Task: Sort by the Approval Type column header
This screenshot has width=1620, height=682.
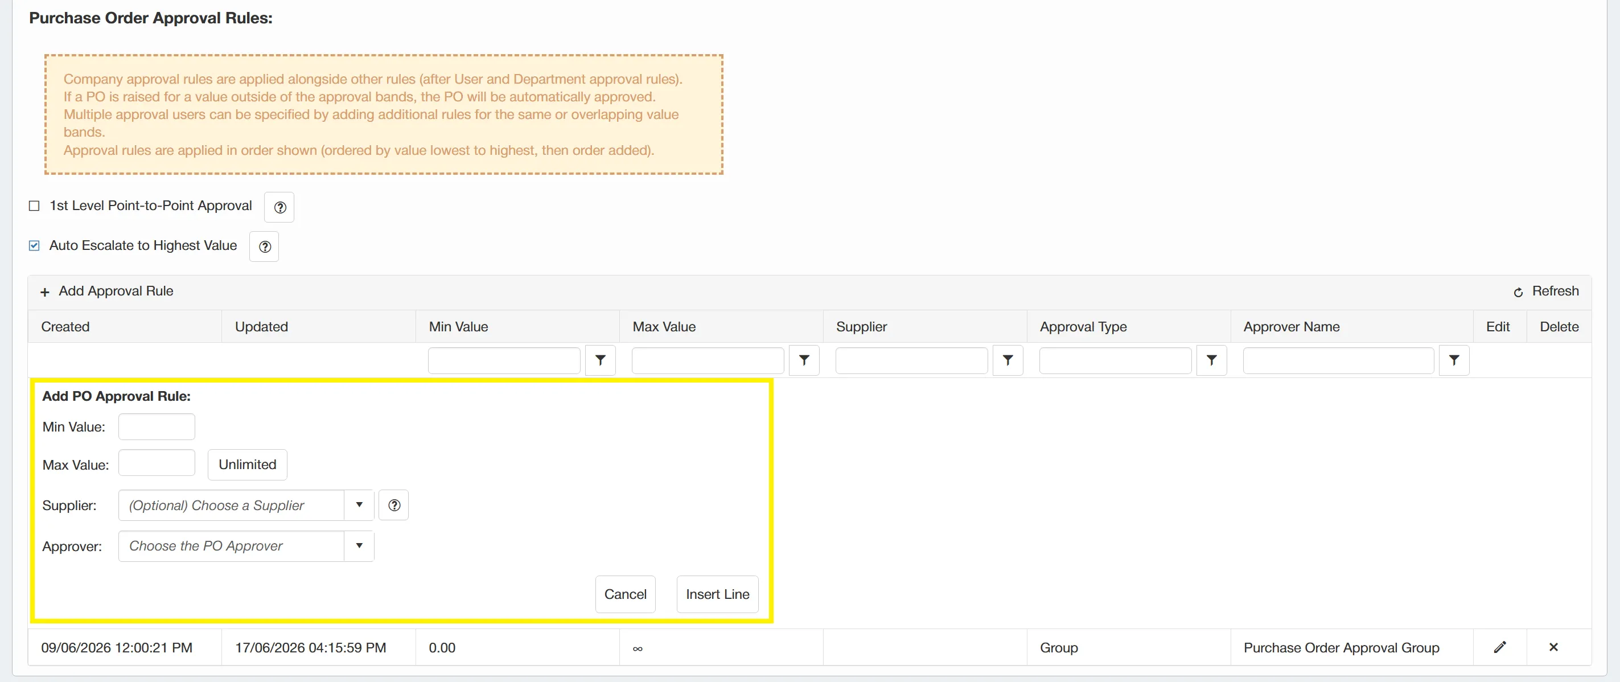Action: click(x=1083, y=327)
